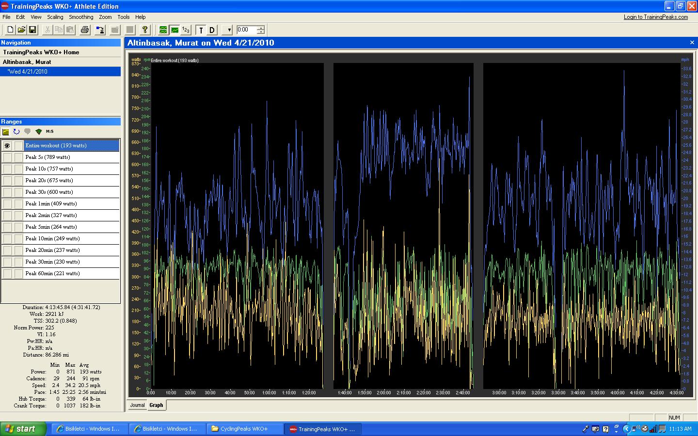Image resolution: width=698 pixels, height=436 pixels.
Task: Click the wireless signal bars tray icon
Action: (654, 429)
